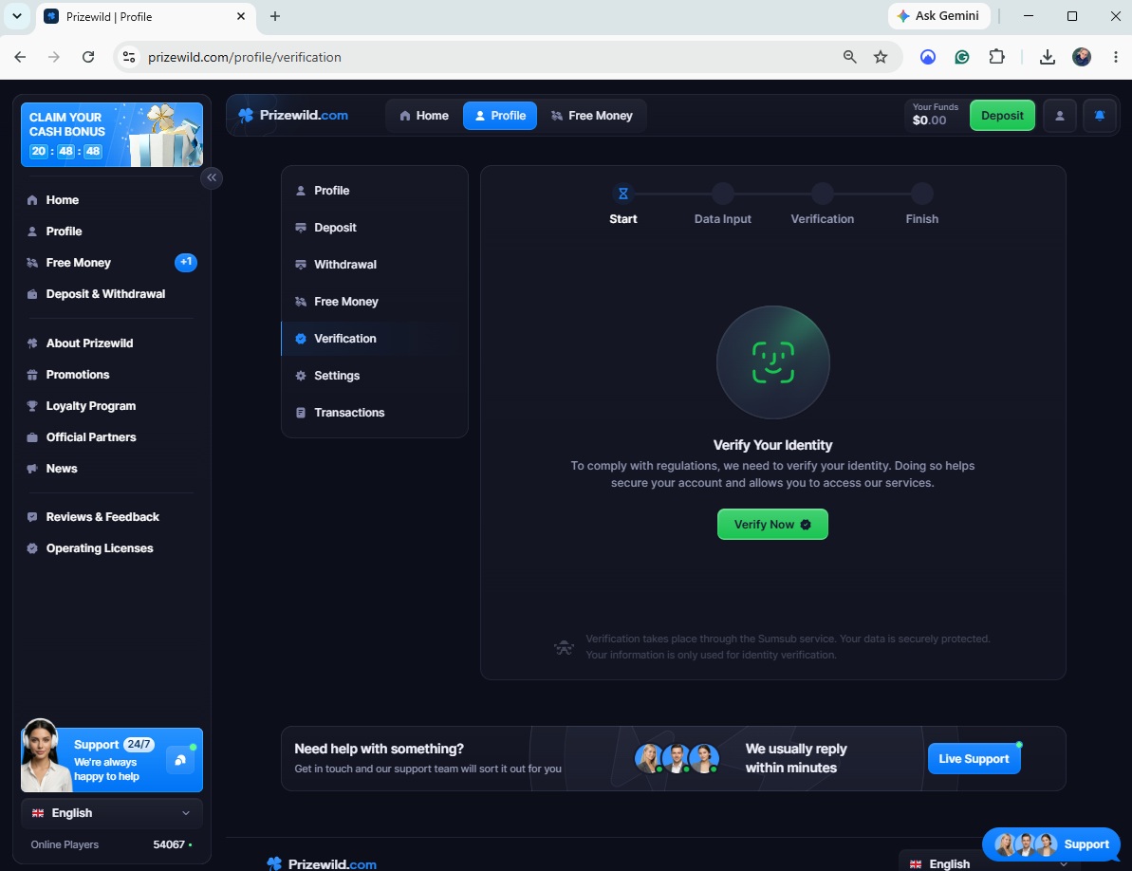The height and width of the screenshot is (871, 1132).
Task: Click the blue circular extension icon
Action: (928, 57)
